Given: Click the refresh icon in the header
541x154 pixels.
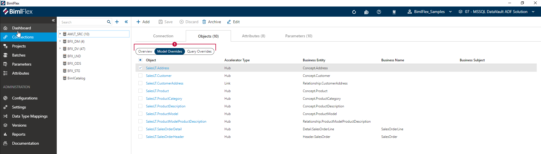Looking at the screenshot, I should pyautogui.click(x=354, y=12).
